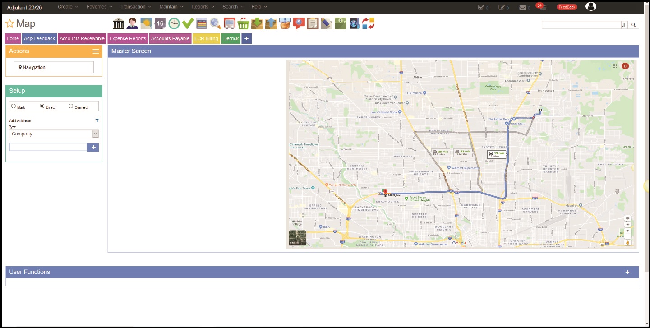This screenshot has width=650, height=328.
Task: Open the green dollar bill icon
Action: [340, 23]
